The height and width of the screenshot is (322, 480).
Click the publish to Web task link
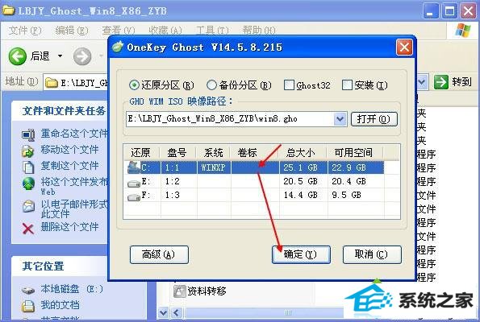[74, 186]
